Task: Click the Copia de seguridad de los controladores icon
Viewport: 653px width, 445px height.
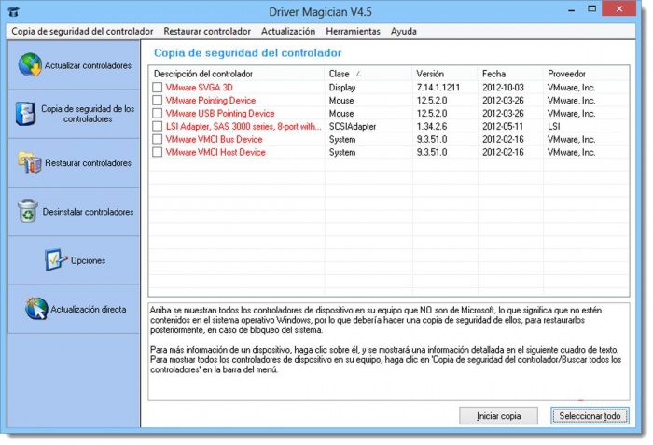Action: pos(26,114)
